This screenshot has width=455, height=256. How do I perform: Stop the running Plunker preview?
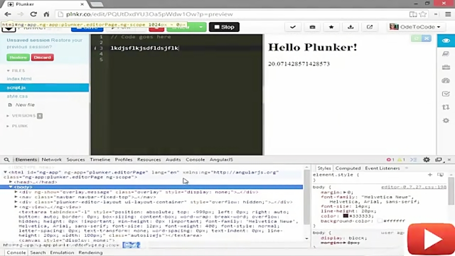click(224, 27)
